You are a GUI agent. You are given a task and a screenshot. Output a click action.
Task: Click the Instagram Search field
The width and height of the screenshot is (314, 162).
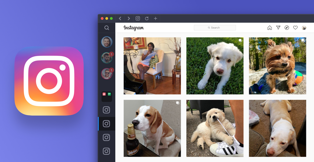215,28
